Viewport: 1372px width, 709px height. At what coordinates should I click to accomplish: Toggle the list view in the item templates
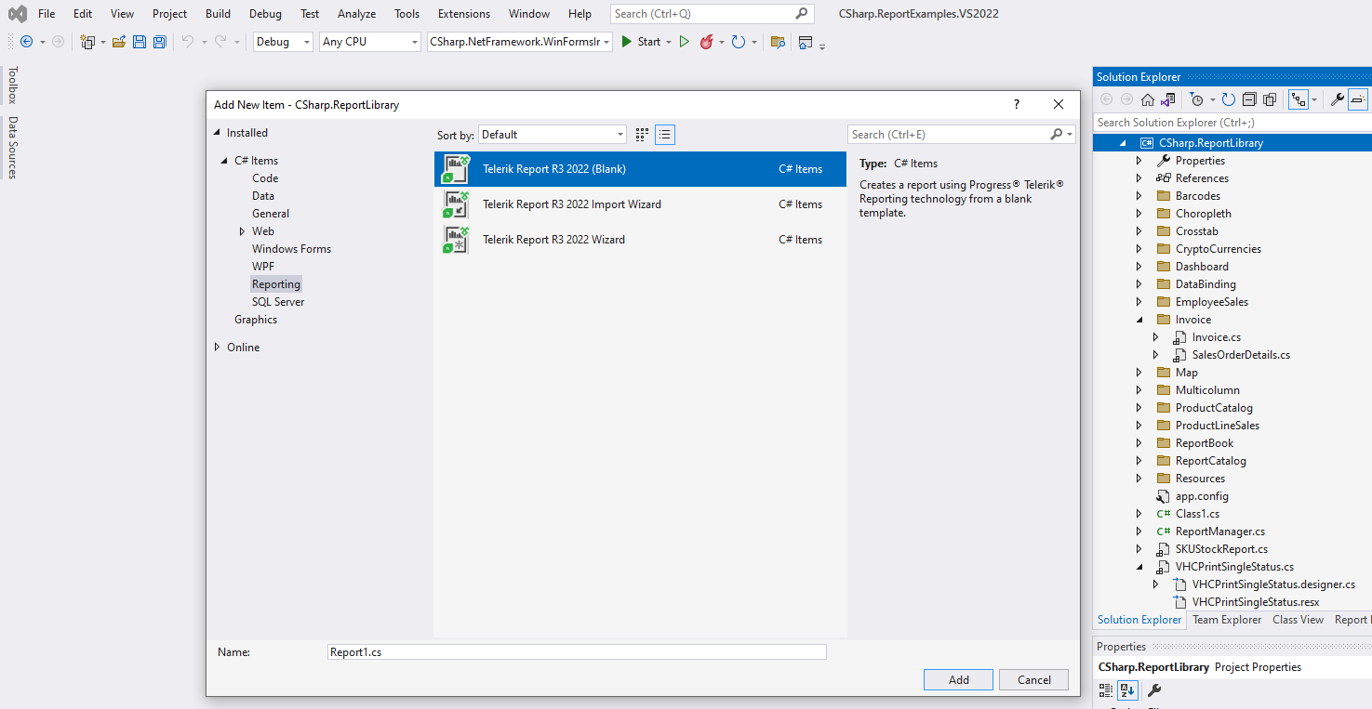(664, 134)
